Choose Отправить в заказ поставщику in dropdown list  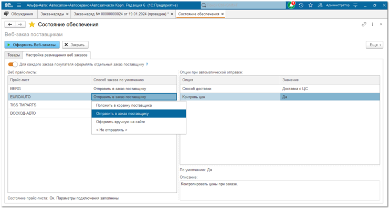click(139, 114)
